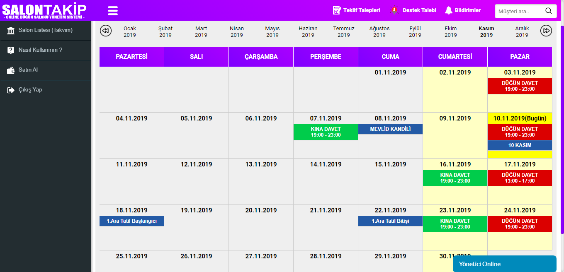Switch to Mart 2019 month
This screenshot has height=272, width=564.
[x=201, y=32]
